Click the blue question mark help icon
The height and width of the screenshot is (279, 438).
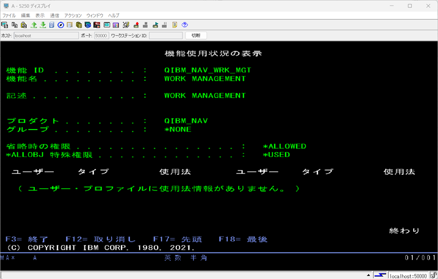pos(185,25)
